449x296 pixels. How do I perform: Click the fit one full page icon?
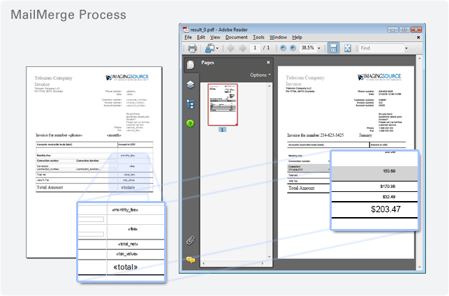pos(347,48)
